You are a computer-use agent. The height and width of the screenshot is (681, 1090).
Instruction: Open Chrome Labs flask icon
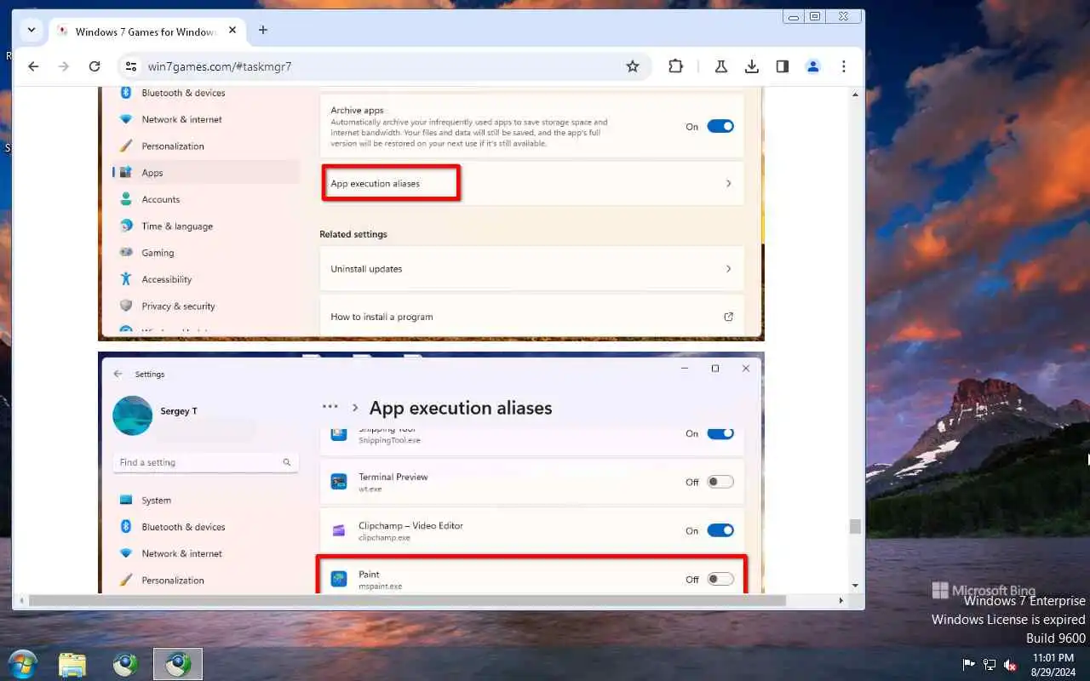721,66
